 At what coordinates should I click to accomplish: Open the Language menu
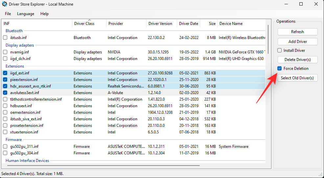tap(26, 14)
